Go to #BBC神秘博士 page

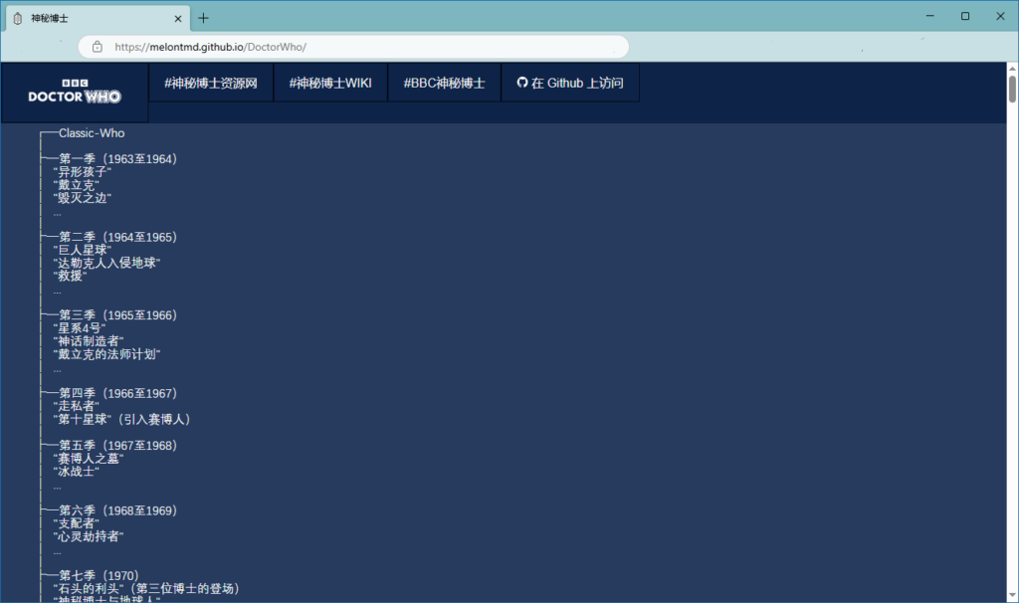444,83
